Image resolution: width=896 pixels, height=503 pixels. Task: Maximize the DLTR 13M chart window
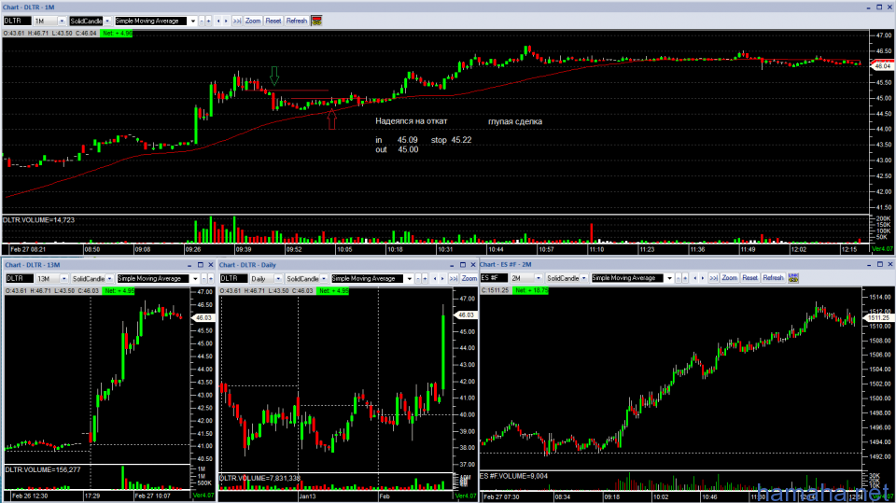pos(201,265)
